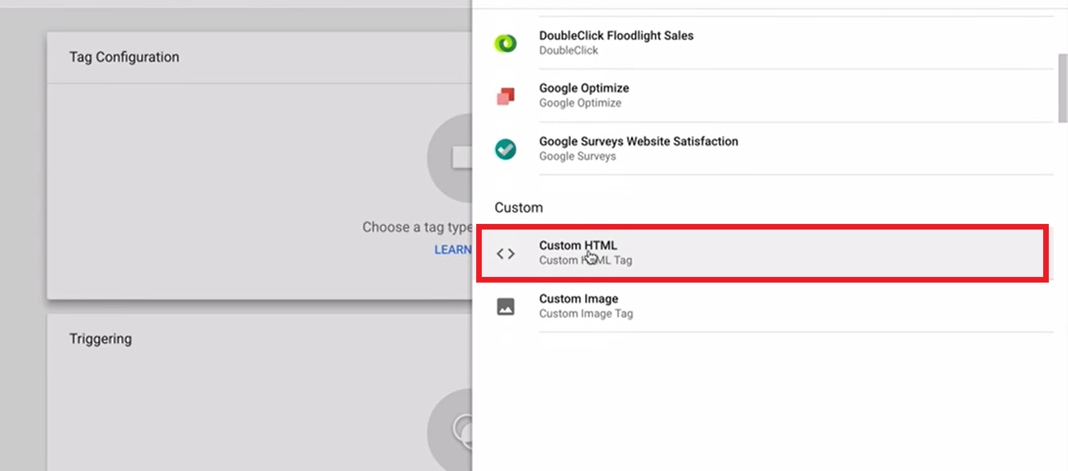Click the 'Custom Image Tag' subtitle
The width and height of the screenshot is (1068, 471).
point(586,314)
